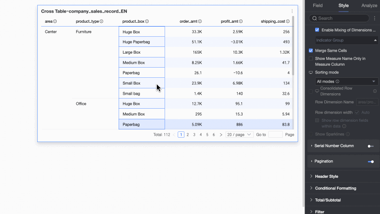This screenshot has width=380, height=214.
Task: Select the Large Box cell
Action: (142, 52)
